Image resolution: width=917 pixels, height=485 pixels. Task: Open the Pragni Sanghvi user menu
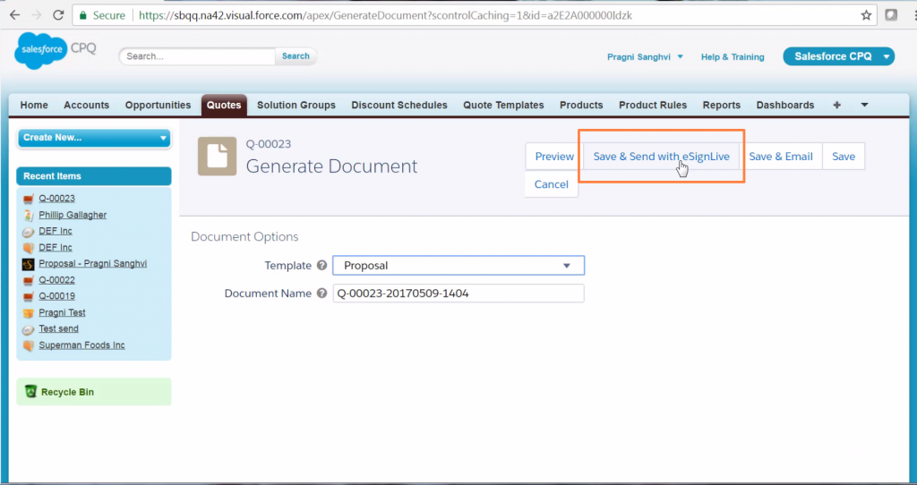point(645,56)
